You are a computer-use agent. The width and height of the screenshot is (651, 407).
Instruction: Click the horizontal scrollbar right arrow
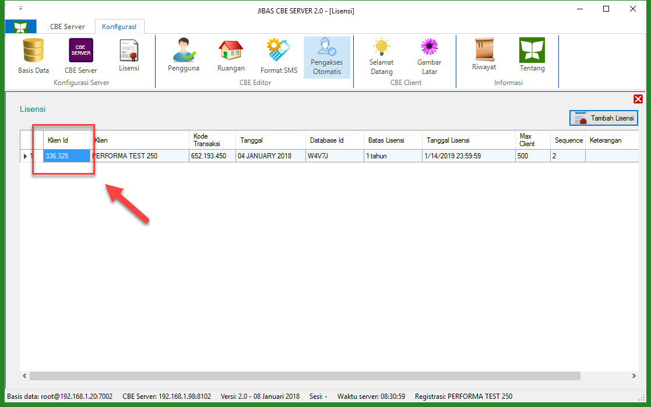click(x=634, y=376)
